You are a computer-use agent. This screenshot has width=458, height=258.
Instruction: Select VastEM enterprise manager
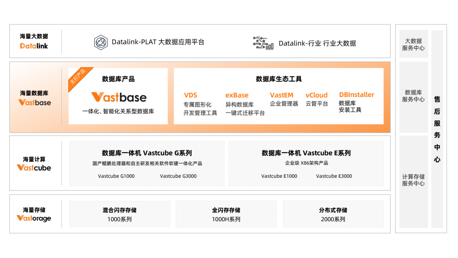pyautogui.click(x=282, y=95)
